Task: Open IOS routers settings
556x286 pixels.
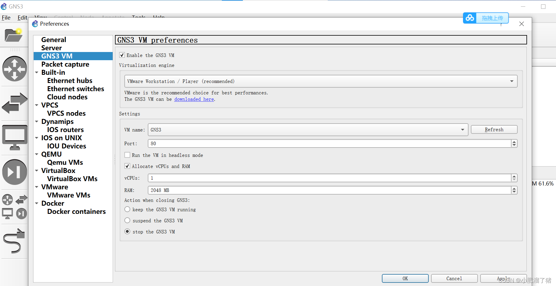Action: 65,130
